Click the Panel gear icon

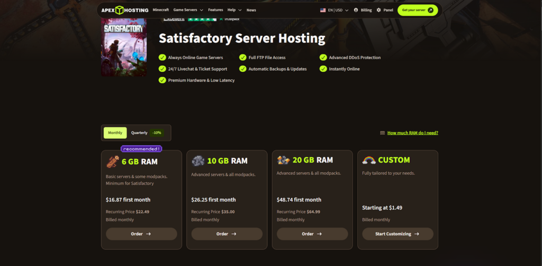[379, 11]
